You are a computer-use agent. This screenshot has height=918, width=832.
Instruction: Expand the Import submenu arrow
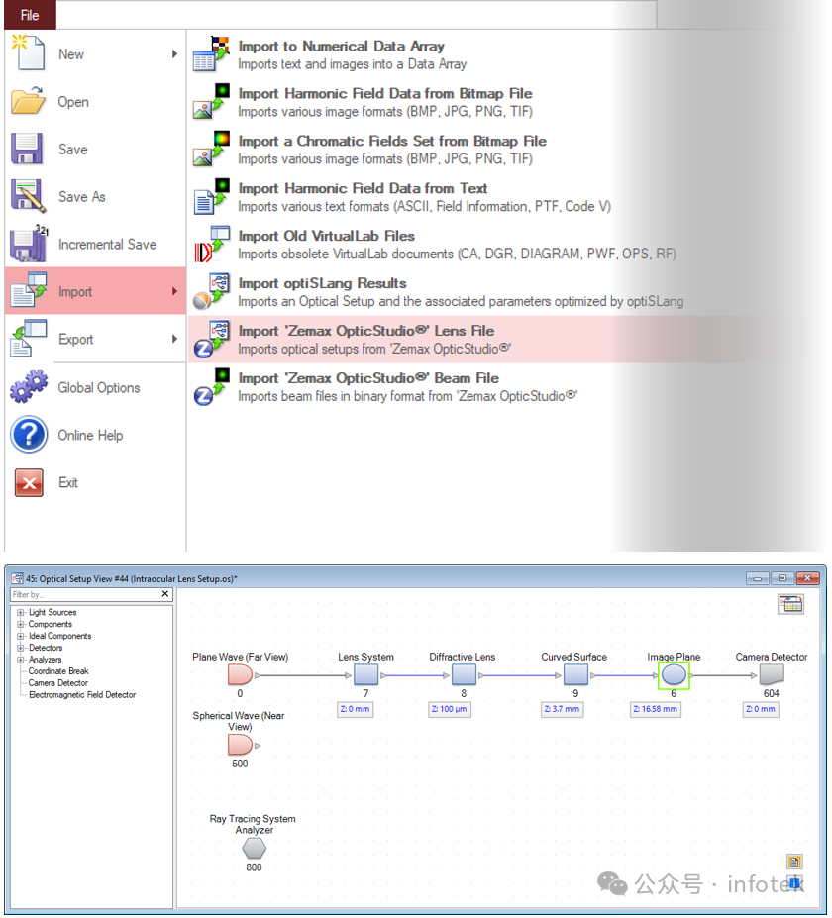(x=174, y=291)
